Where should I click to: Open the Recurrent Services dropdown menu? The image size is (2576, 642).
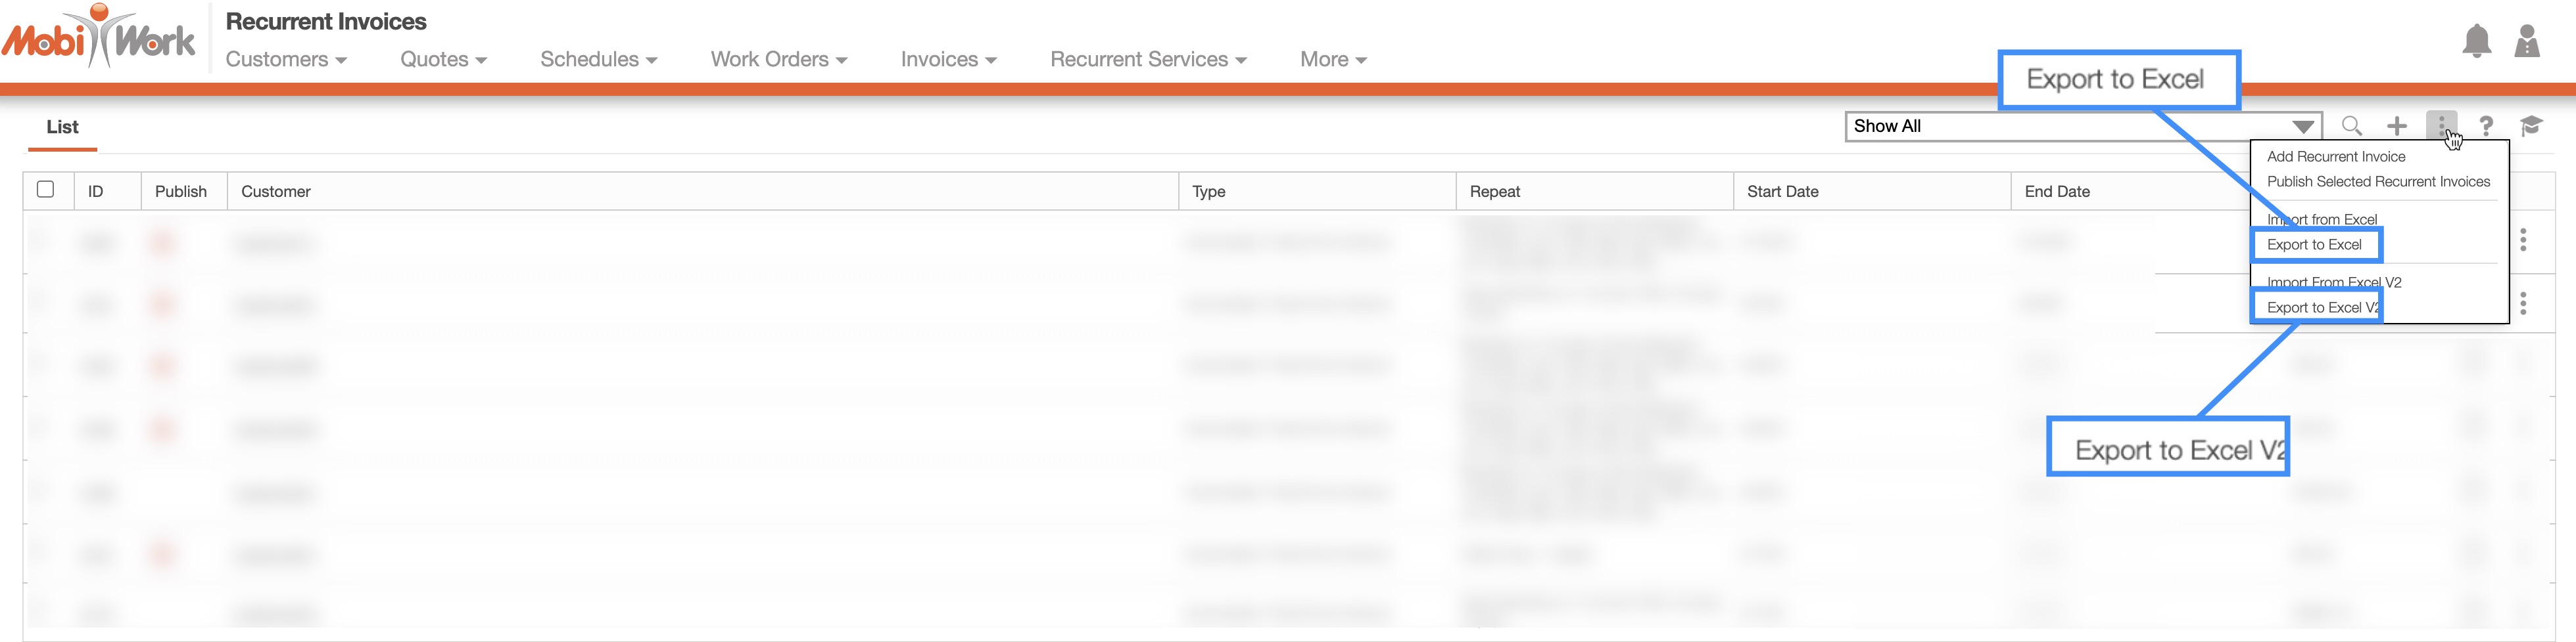point(1147,60)
